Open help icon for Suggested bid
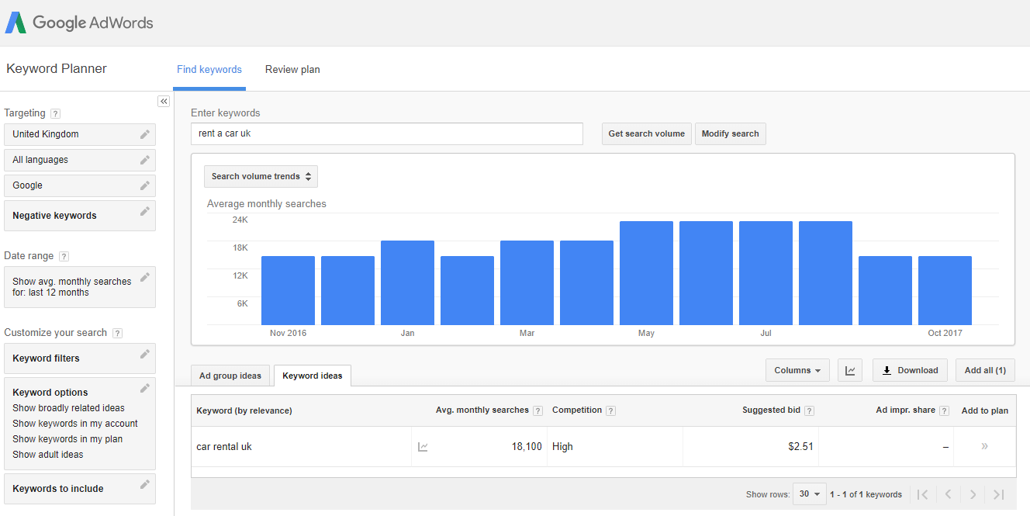Image resolution: width=1030 pixels, height=516 pixels. click(809, 411)
